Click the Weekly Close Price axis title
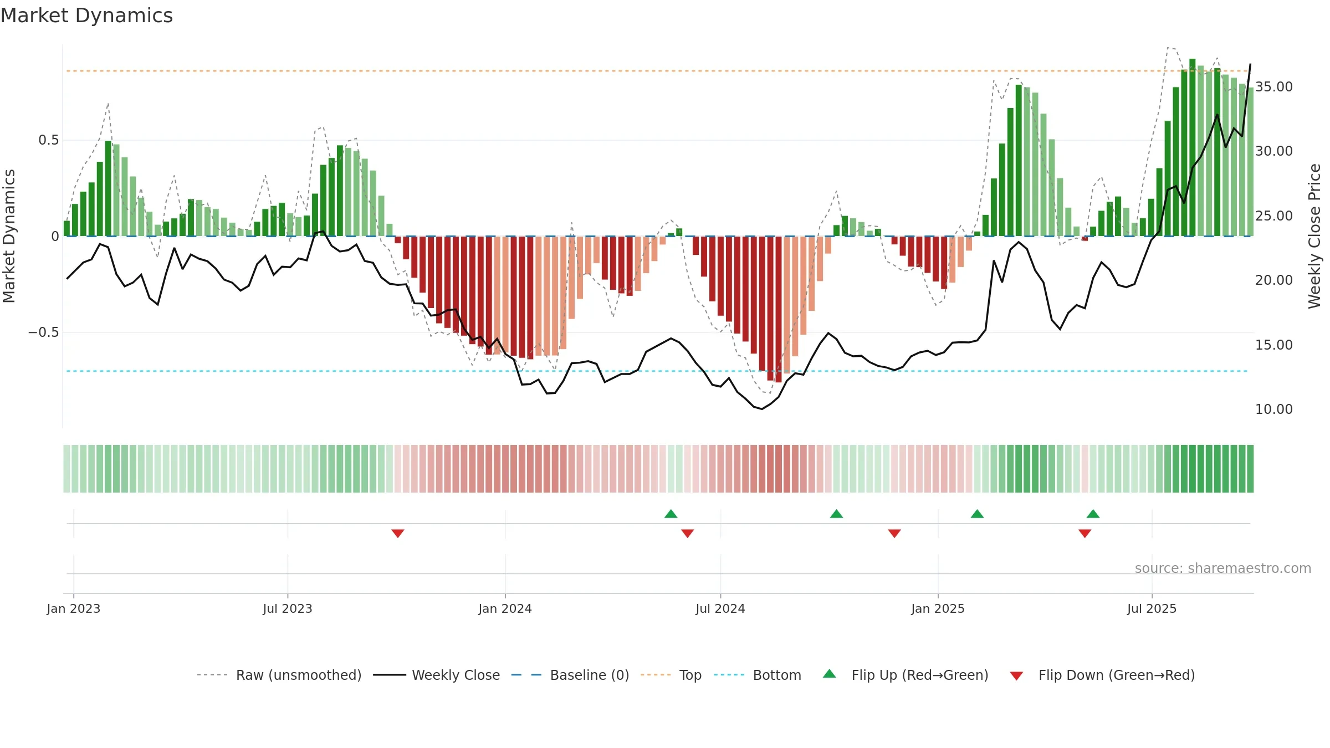 point(1314,237)
